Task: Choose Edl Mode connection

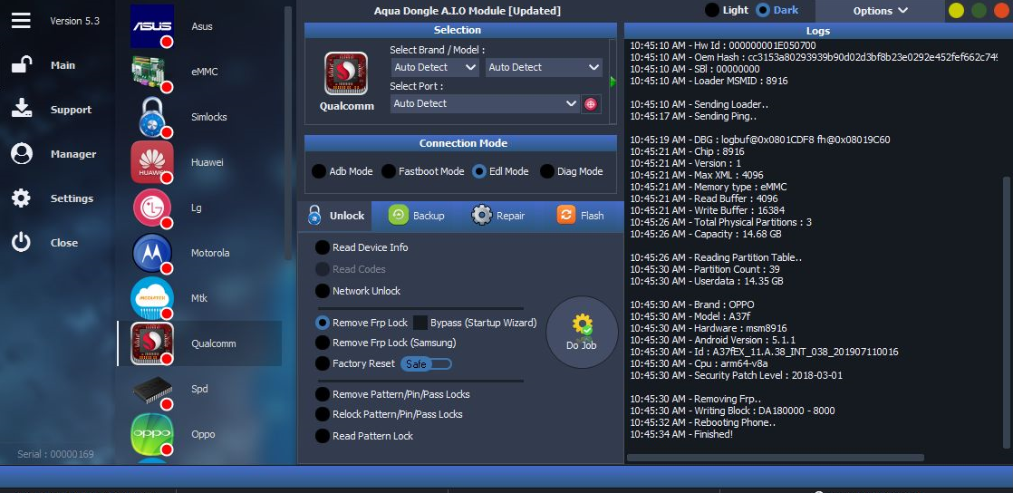Action: click(478, 171)
